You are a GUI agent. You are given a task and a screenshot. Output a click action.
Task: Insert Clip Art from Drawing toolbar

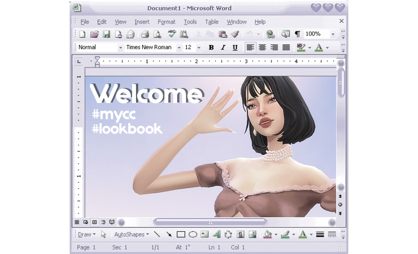point(240,235)
